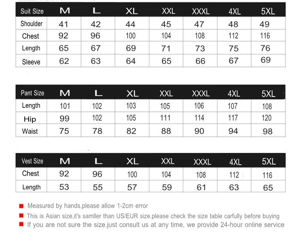The image size is (293, 246).
Task: Click the Sleeve value 69 for size 5XL
Action: pyautogui.click(x=266, y=60)
